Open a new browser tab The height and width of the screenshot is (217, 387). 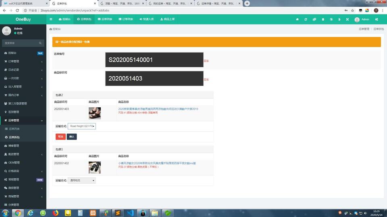(247, 4)
